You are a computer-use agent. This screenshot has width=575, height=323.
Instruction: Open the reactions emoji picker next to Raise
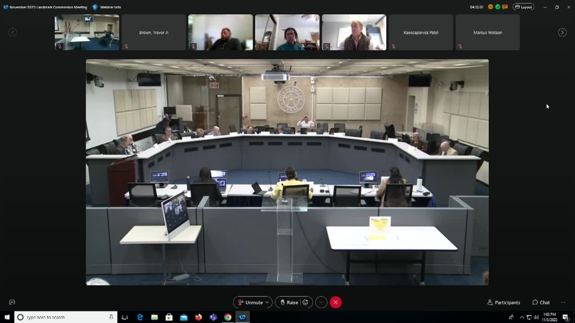305,302
